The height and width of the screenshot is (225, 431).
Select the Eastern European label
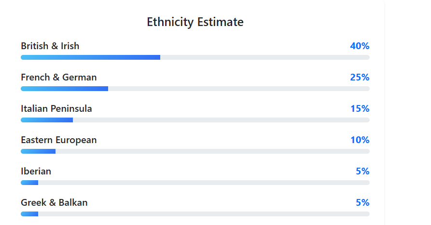pos(59,140)
